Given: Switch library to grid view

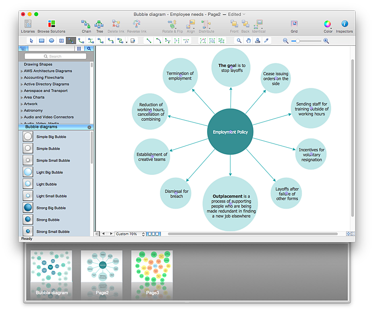Looking at the screenshot, I should tap(79, 49).
